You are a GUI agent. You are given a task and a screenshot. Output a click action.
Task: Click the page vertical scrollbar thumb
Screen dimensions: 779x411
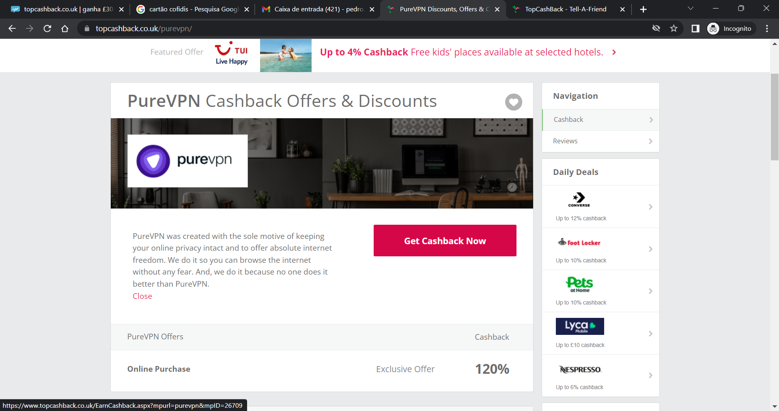tap(775, 117)
